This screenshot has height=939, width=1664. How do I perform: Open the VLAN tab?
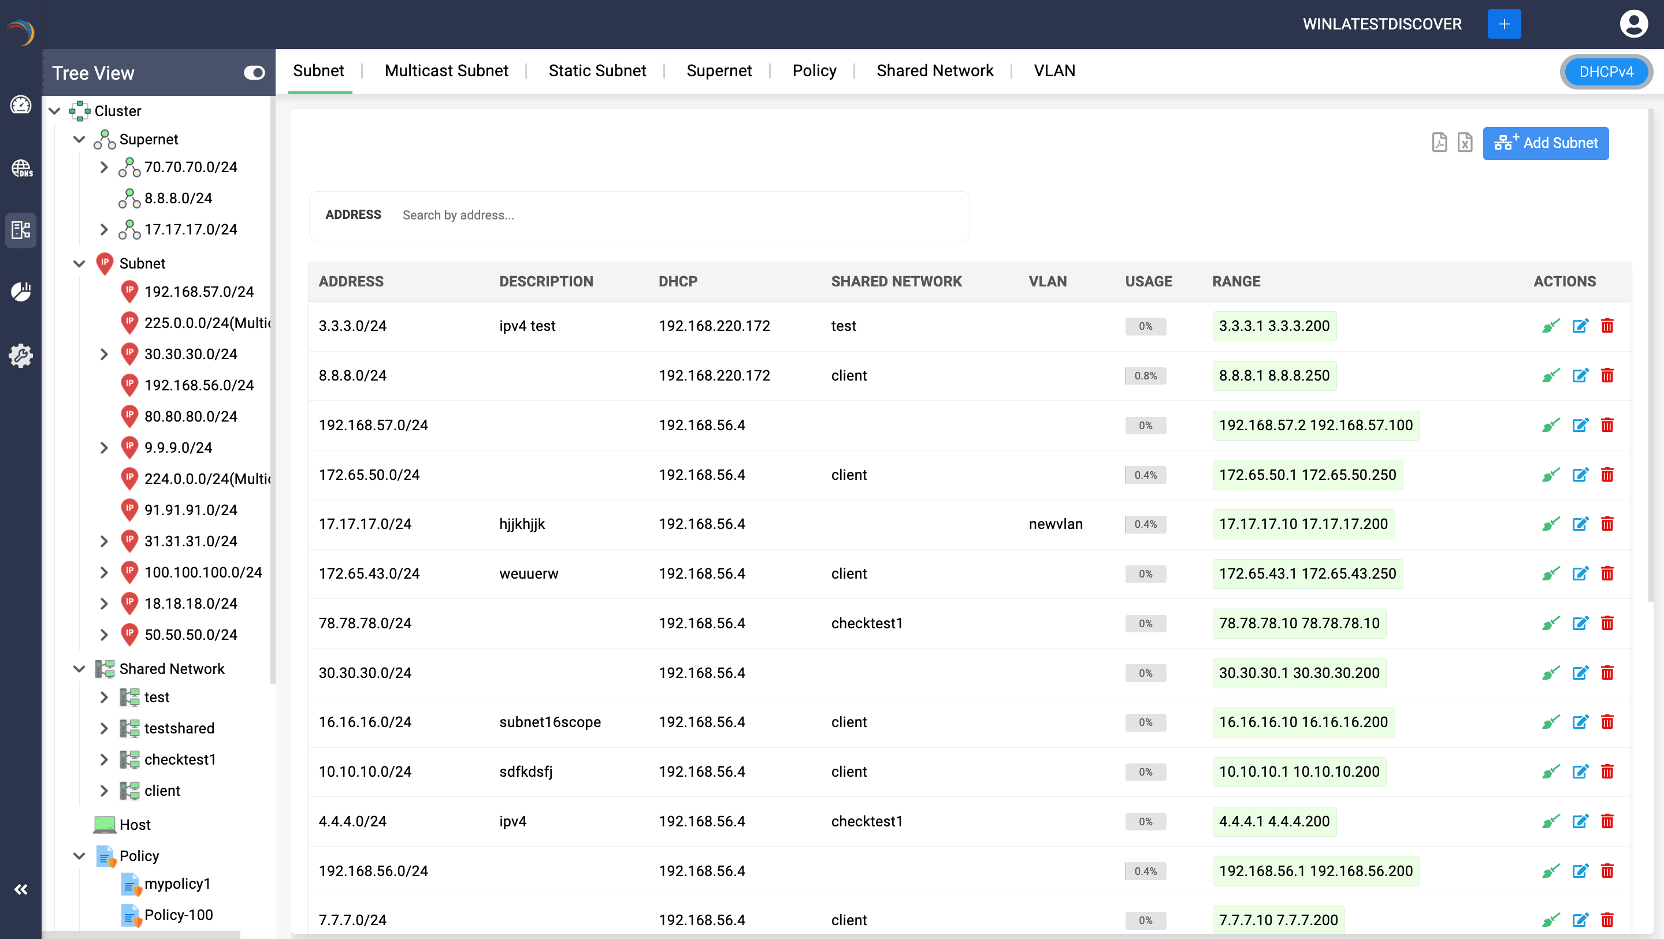pyautogui.click(x=1054, y=70)
